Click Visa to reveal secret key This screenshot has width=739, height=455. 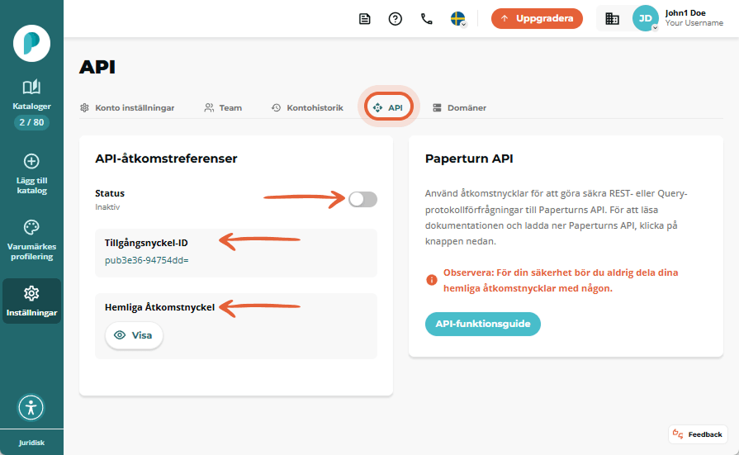click(134, 335)
